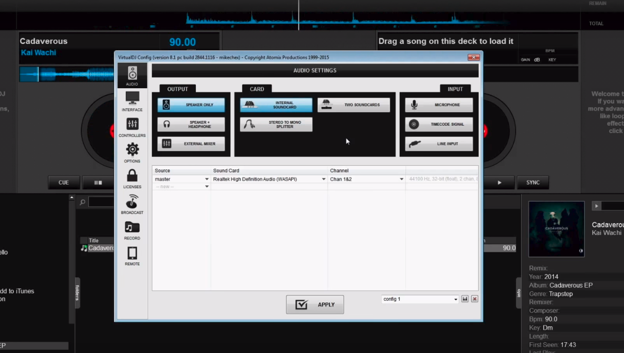
Task: Click the Source column header
Action: tap(181, 171)
